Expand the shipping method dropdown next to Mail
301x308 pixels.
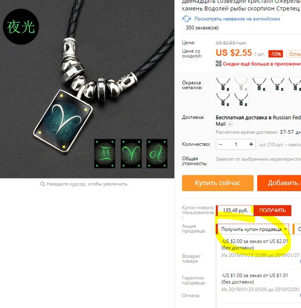(230, 124)
